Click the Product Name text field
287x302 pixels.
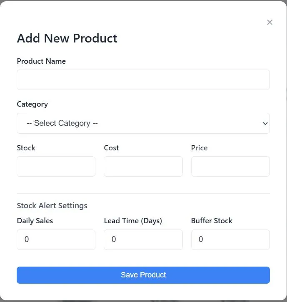(143, 80)
